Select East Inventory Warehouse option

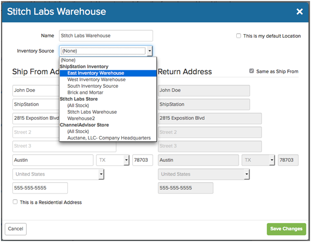pyautogui.click(x=96, y=73)
